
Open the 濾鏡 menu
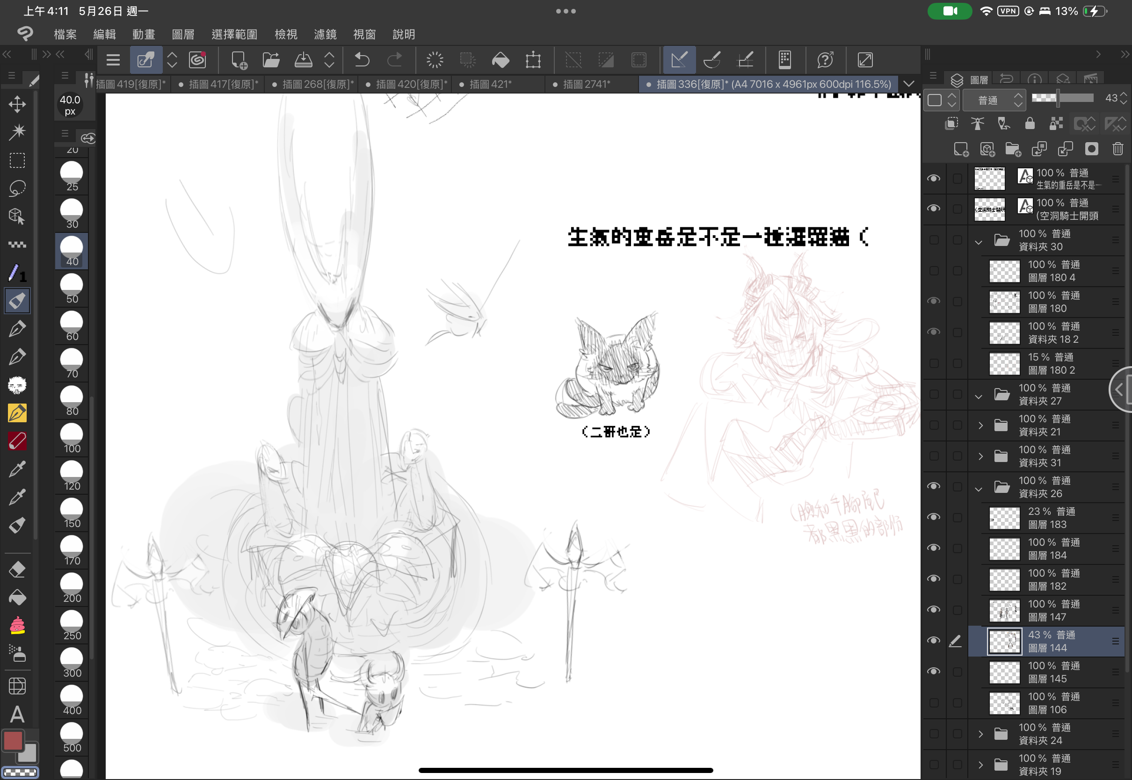(325, 34)
